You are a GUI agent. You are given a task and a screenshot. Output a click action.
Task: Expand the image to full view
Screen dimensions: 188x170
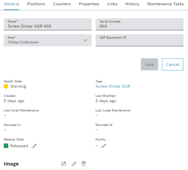(64, 164)
